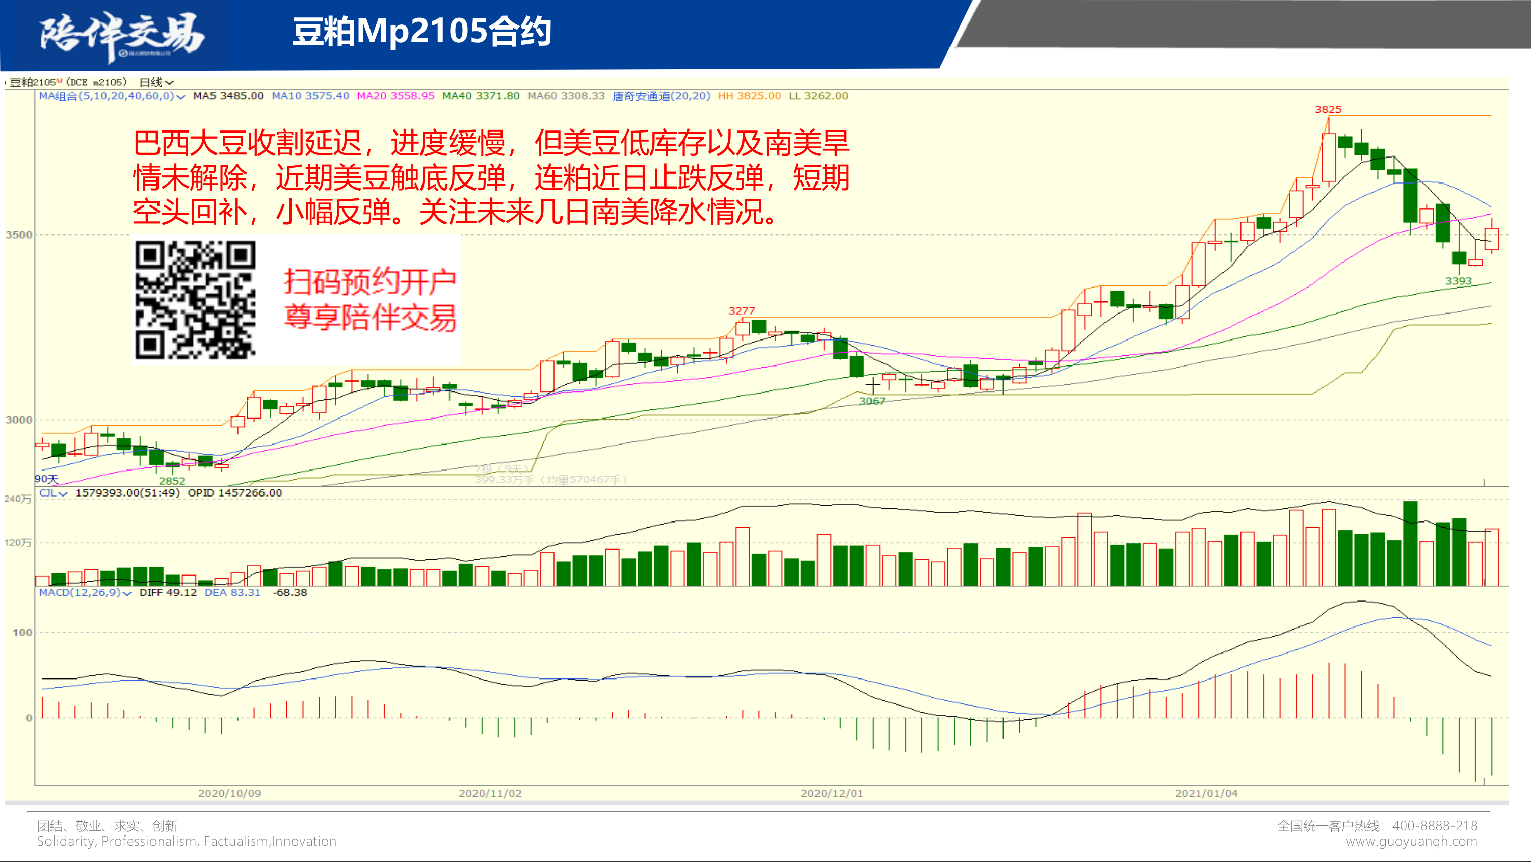Click the 豆粕Mp2105合约 slide title
The height and width of the screenshot is (862, 1531).
pyautogui.click(x=421, y=32)
